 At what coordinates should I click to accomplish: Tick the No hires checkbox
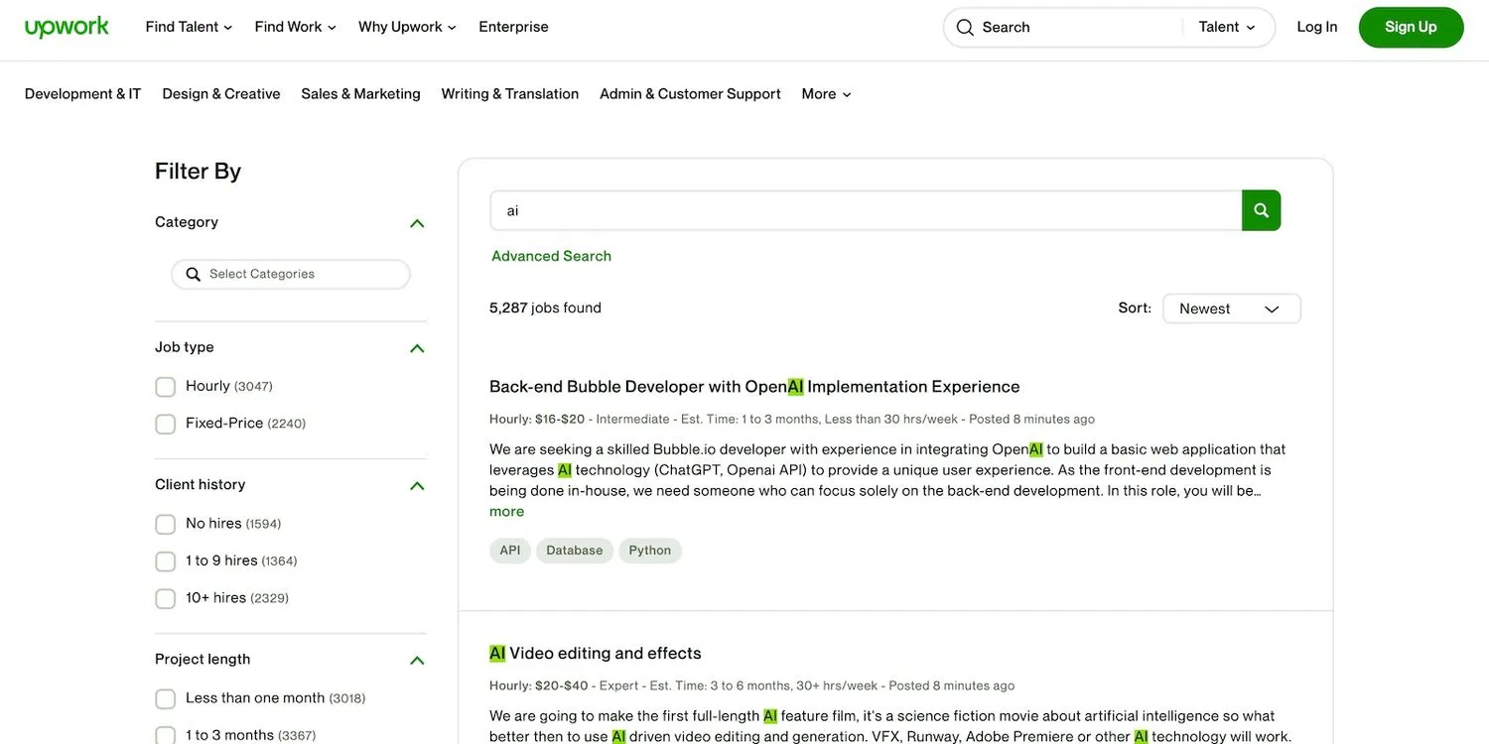pyautogui.click(x=166, y=525)
